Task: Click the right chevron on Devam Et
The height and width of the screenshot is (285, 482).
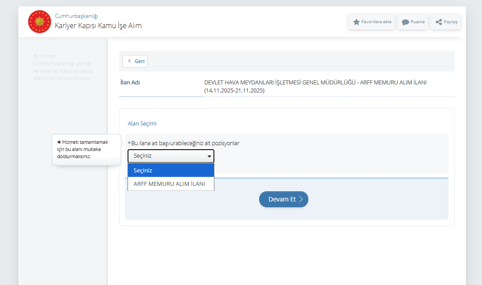Action: click(x=301, y=199)
